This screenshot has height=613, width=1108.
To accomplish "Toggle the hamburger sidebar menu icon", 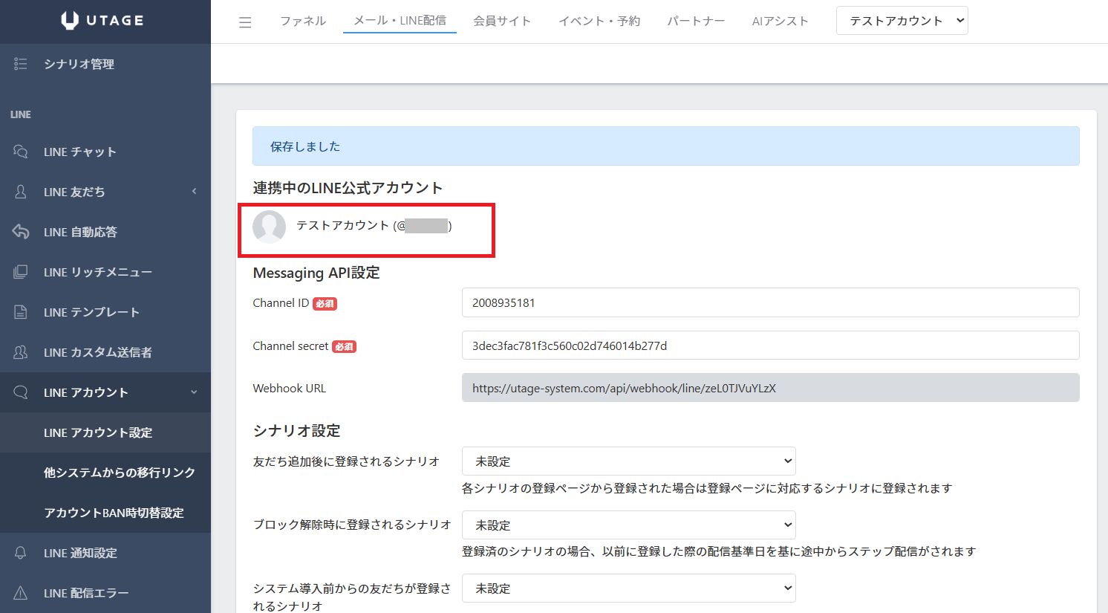I will [245, 22].
